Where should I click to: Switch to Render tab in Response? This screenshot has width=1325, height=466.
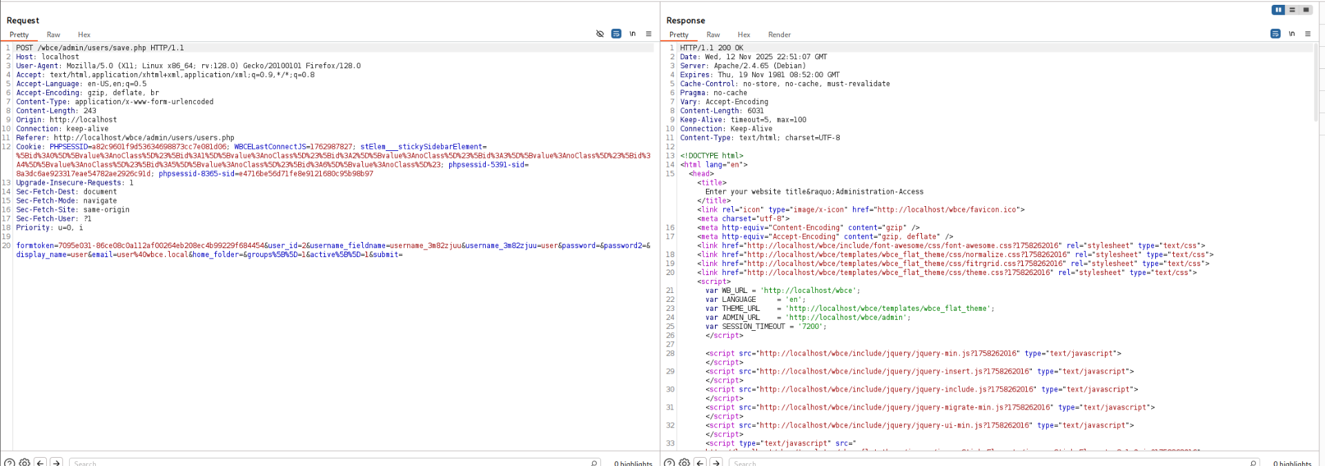[x=779, y=34]
